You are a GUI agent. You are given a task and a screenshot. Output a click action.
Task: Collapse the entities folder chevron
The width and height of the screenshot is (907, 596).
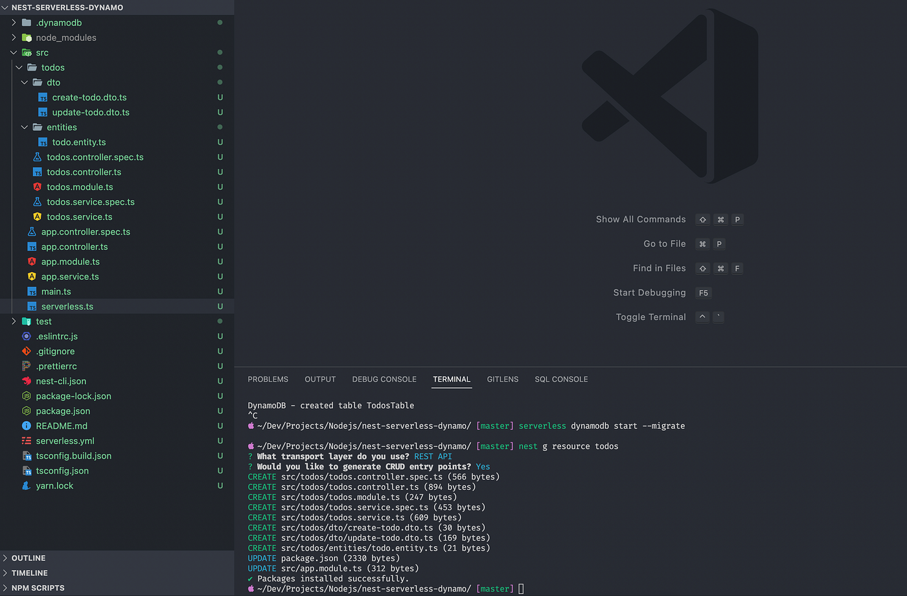25,127
